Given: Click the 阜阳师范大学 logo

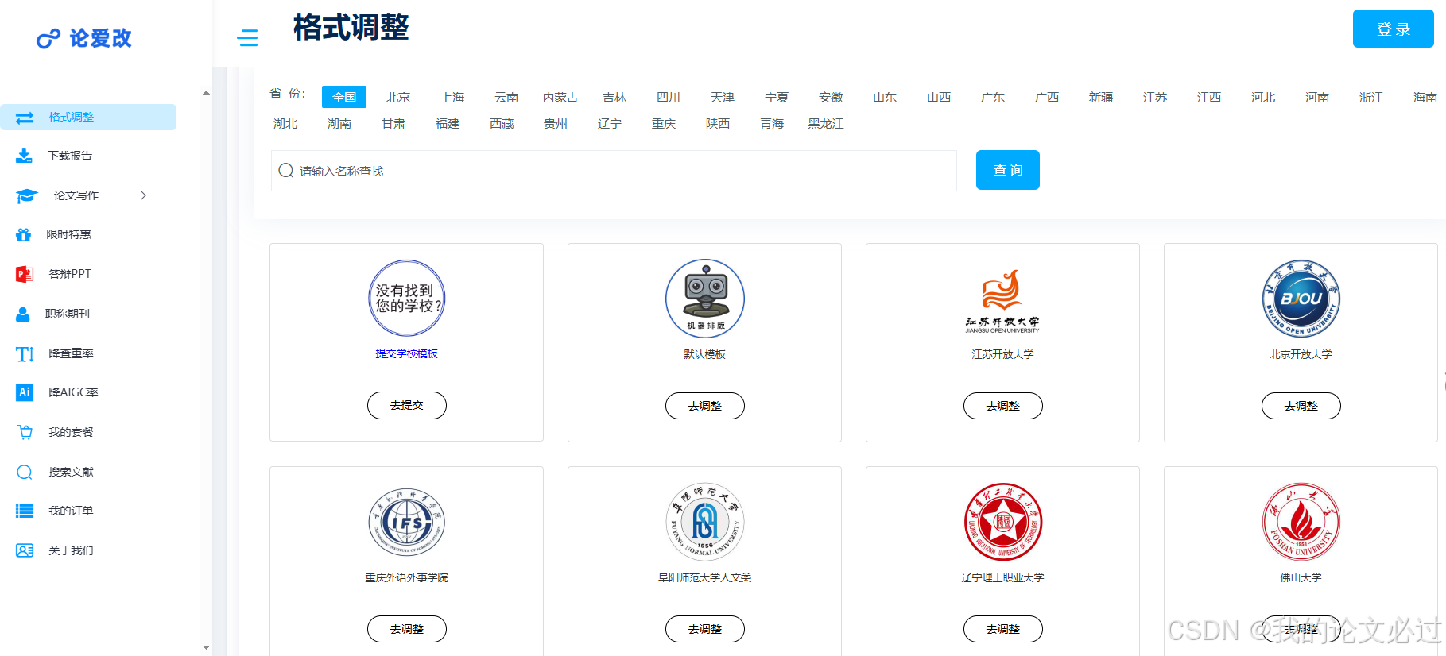Looking at the screenshot, I should [x=705, y=522].
